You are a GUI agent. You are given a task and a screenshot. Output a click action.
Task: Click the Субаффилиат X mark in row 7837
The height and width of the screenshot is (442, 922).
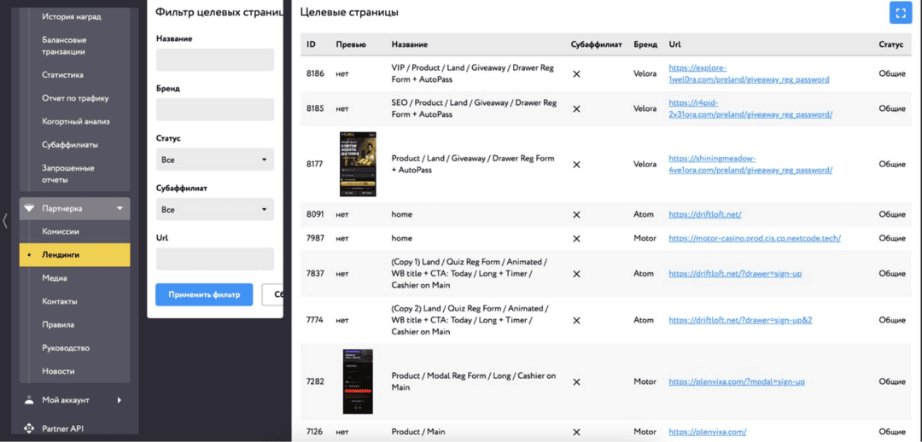(576, 273)
